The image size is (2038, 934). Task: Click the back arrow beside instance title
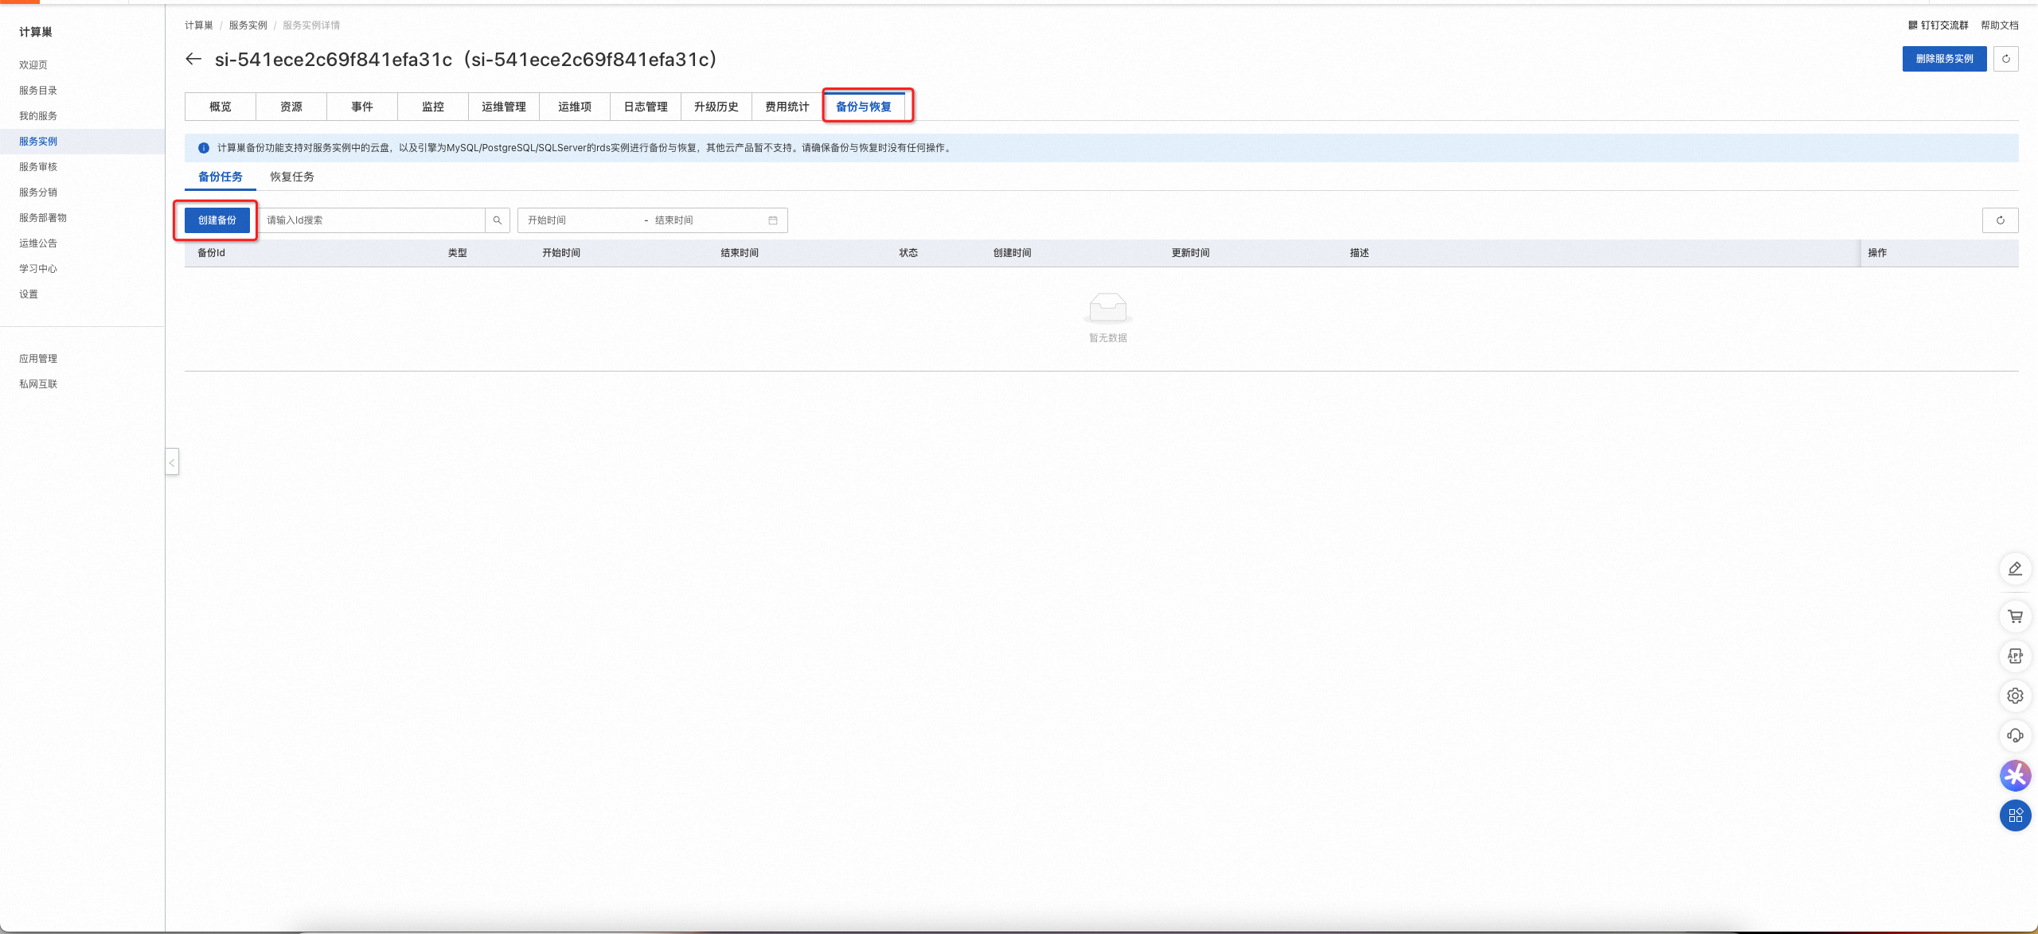click(x=193, y=59)
